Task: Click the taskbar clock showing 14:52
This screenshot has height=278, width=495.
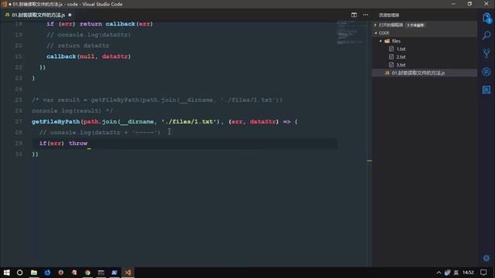Action: 468,273
